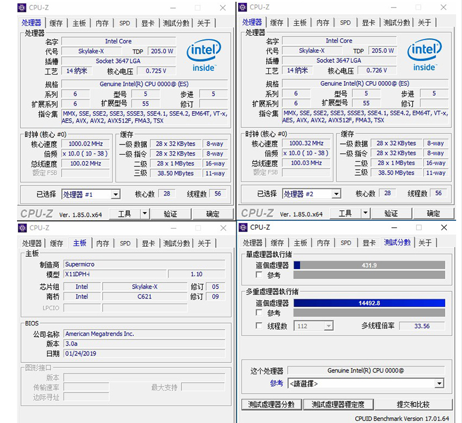462x423 pixels.
Task: Switch to 主板 tab in processor #1 window
Action: coord(79,23)
